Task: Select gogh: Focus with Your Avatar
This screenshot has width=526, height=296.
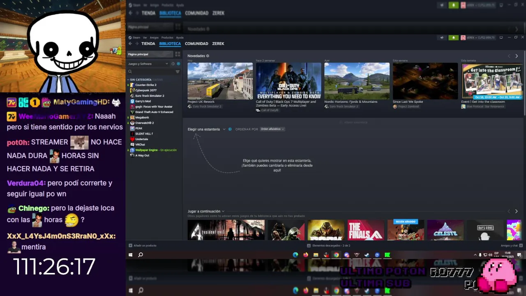Action: point(153,106)
